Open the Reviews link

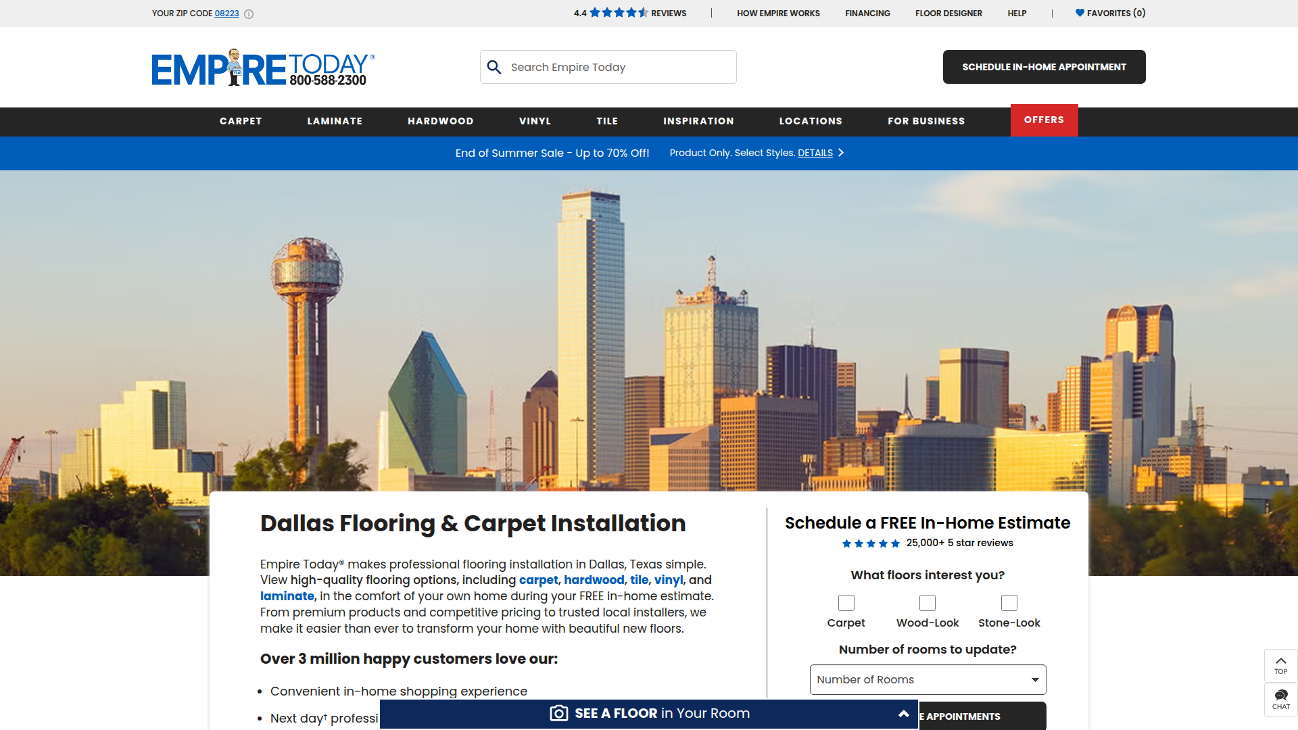coord(669,14)
